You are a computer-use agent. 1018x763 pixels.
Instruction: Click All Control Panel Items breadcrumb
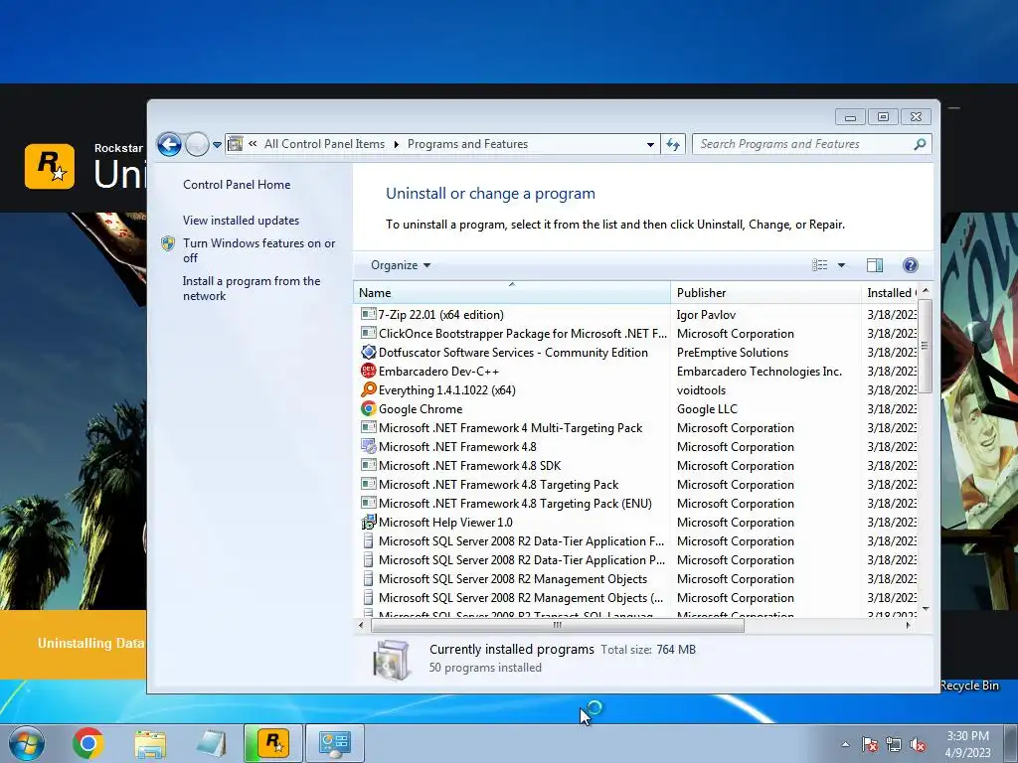click(x=324, y=144)
